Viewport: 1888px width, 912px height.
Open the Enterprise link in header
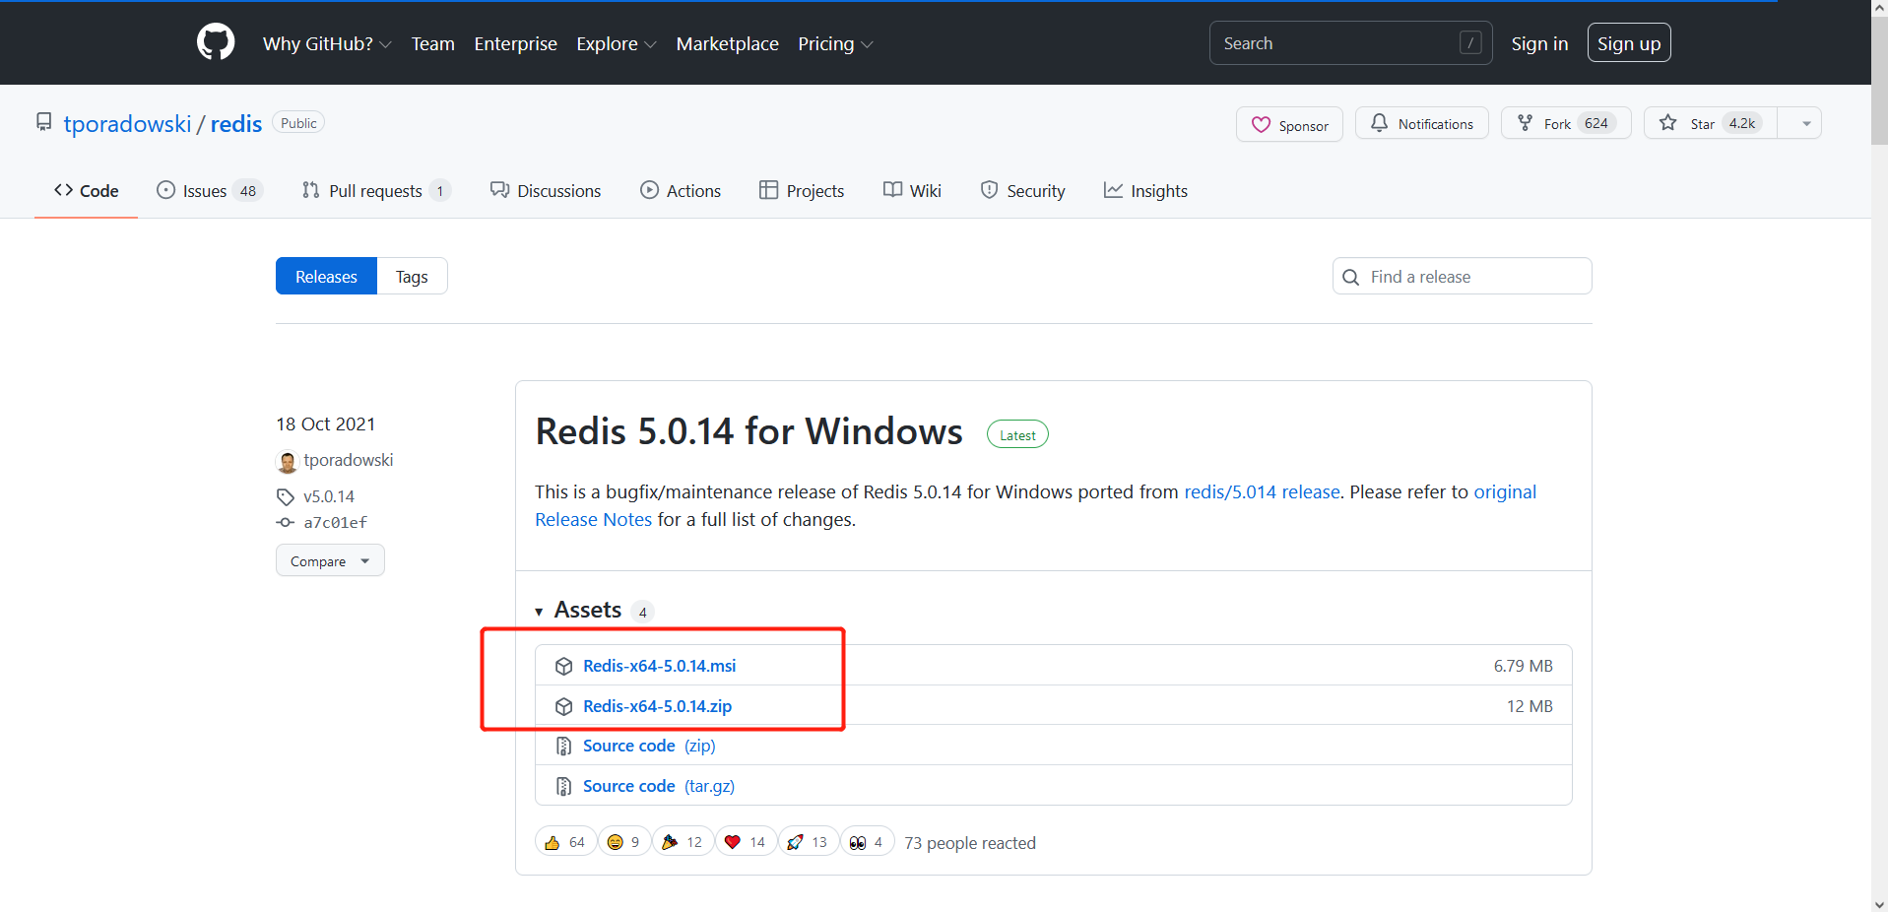(516, 43)
